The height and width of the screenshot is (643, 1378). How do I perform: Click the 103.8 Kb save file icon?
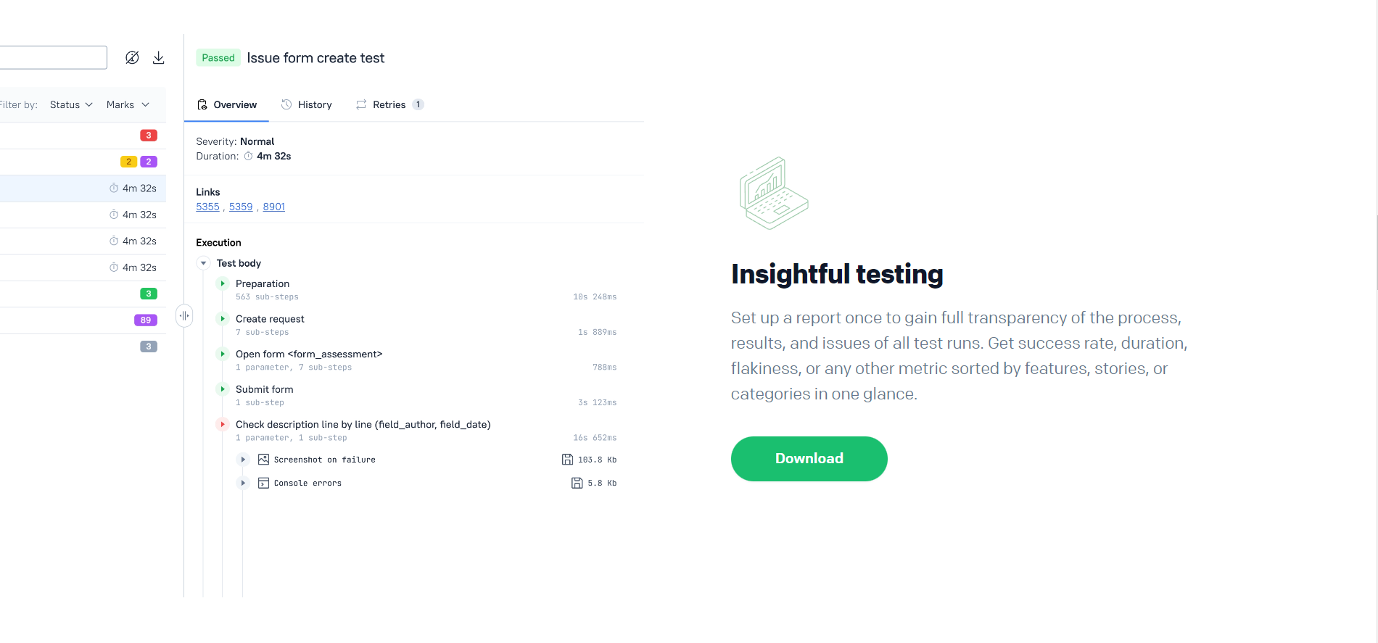click(567, 460)
